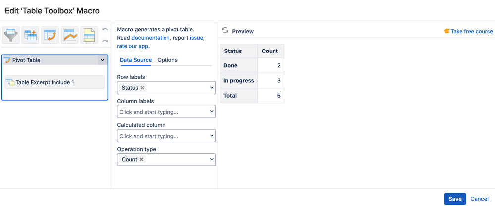Image resolution: width=495 pixels, height=207 pixels.
Task: Expand the Calculated column dropdown
Action: tap(212, 136)
